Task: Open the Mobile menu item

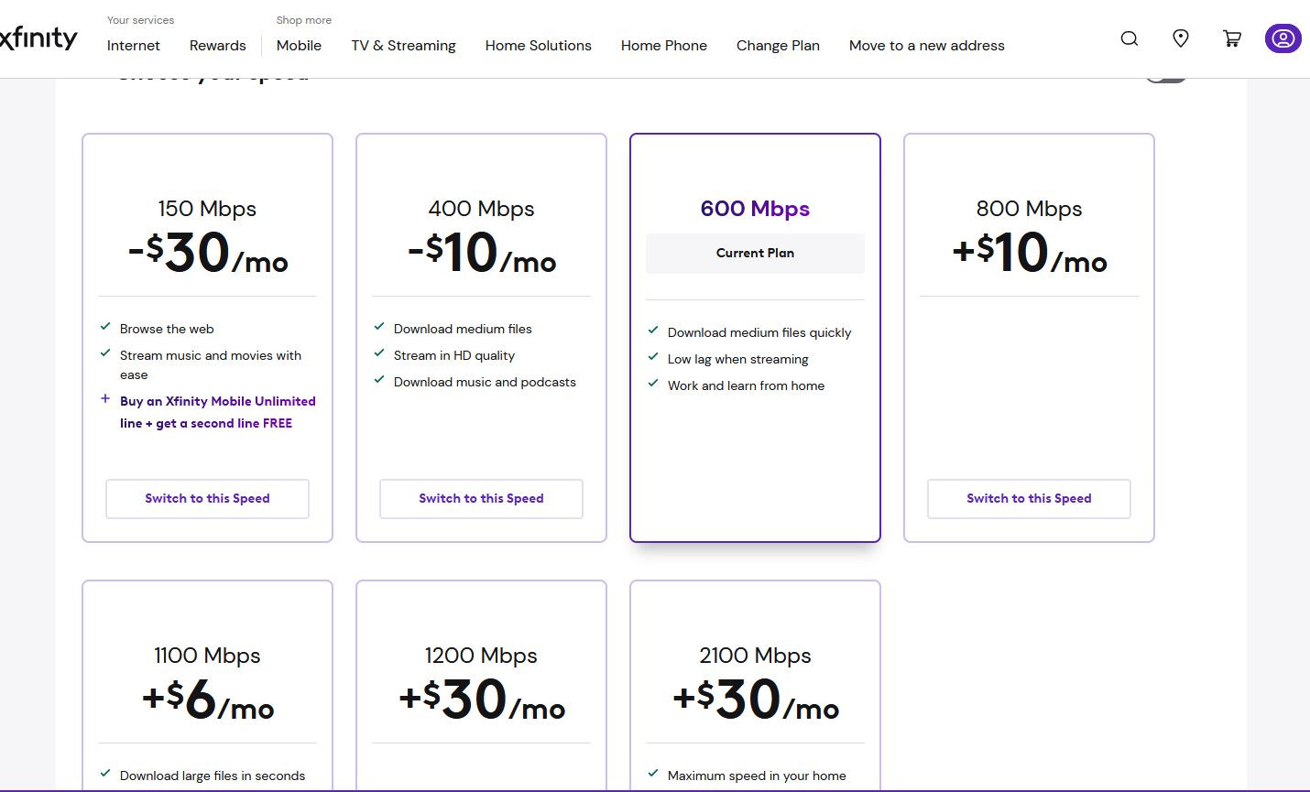Action: click(299, 46)
